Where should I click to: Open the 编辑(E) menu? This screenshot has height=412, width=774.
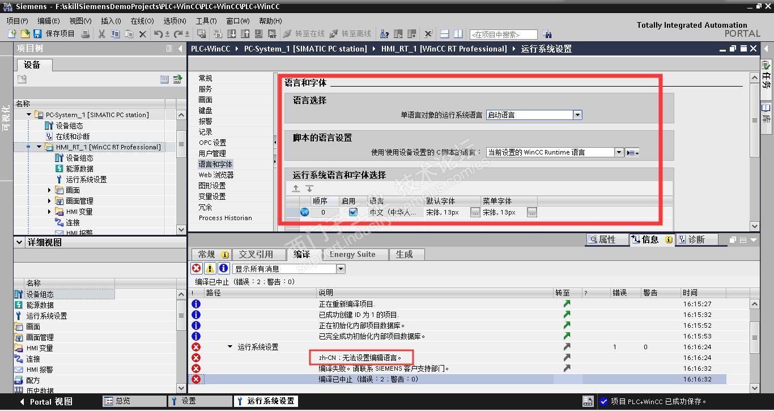coord(49,21)
